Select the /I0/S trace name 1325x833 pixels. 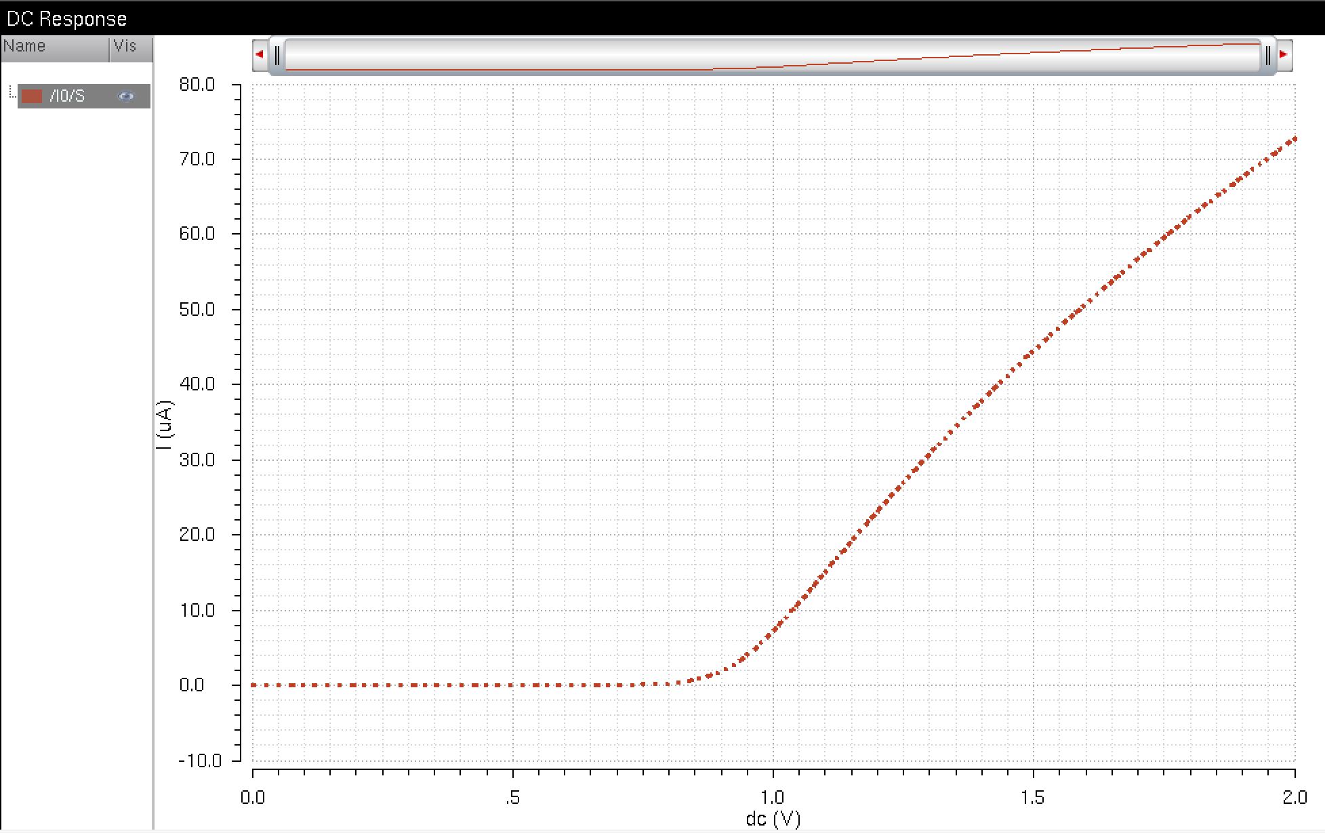pos(67,96)
